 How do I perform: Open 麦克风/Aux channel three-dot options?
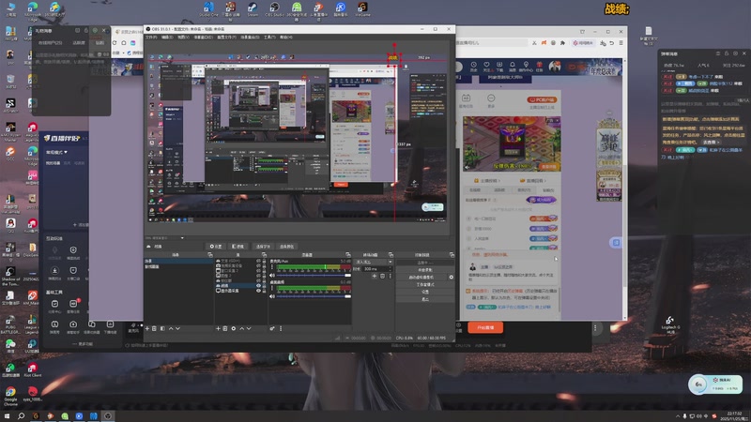point(272,267)
